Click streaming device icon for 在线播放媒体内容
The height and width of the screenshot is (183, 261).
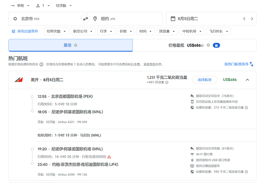[192, 102]
